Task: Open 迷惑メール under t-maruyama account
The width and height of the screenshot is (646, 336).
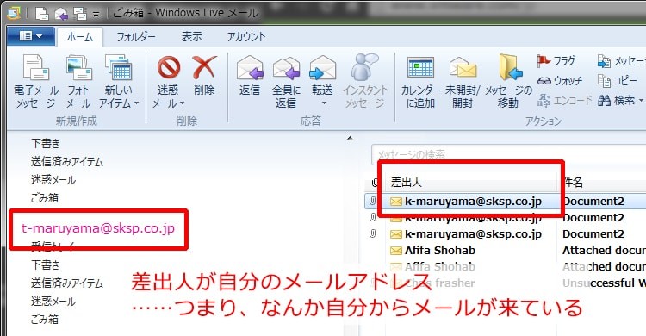Action: [53, 302]
